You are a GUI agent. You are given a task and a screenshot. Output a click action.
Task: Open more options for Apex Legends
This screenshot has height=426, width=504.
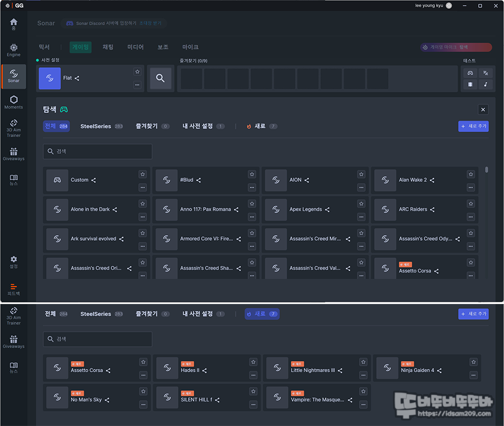[361, 217]
